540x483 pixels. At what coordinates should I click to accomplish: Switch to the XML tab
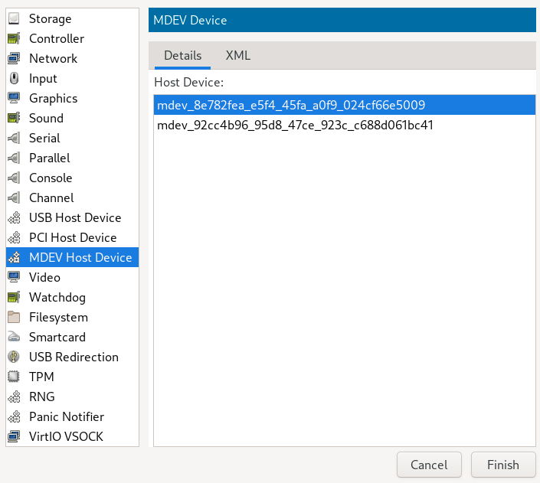click(238, 55)
